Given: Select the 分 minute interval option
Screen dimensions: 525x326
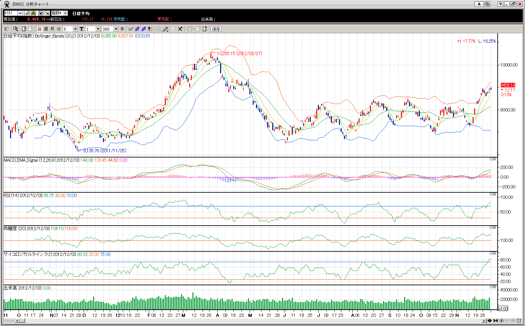Looking at the screenshot, I should click(x=59, y=29).
